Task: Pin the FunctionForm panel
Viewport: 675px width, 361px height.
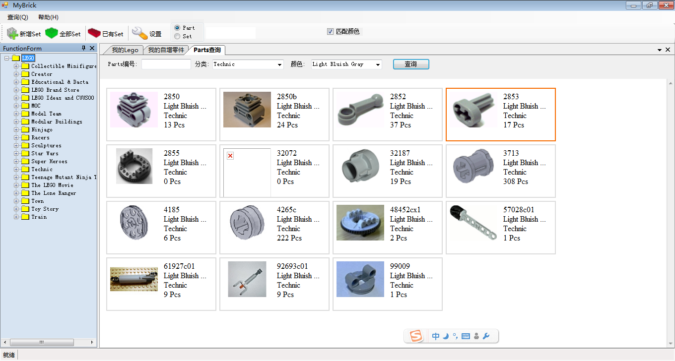Action: click(84, 48)
